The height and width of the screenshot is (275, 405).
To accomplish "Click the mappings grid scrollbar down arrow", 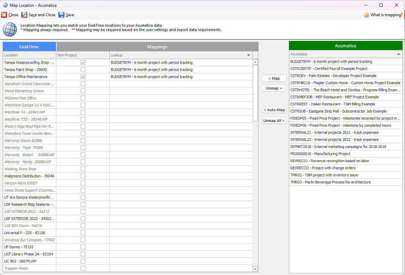I will click(x=255, y=269).
